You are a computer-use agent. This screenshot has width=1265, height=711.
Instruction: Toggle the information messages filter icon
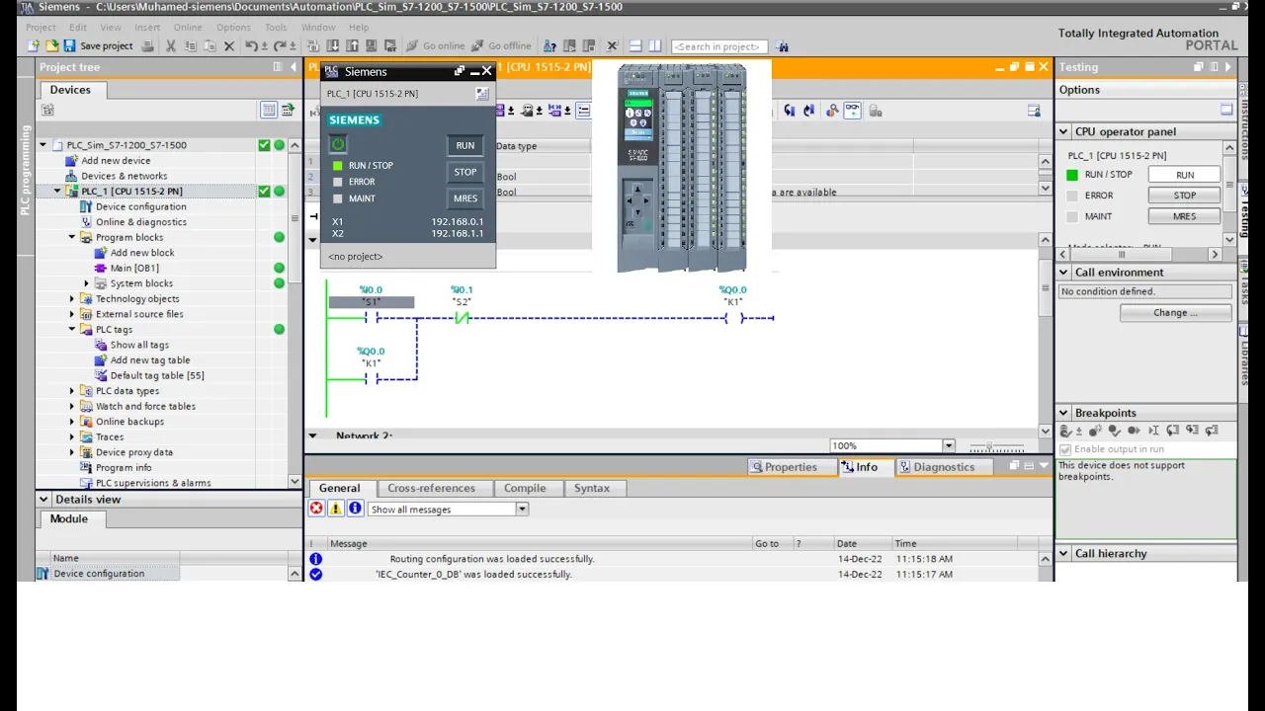pyautogui.click(x=356, y=509)
